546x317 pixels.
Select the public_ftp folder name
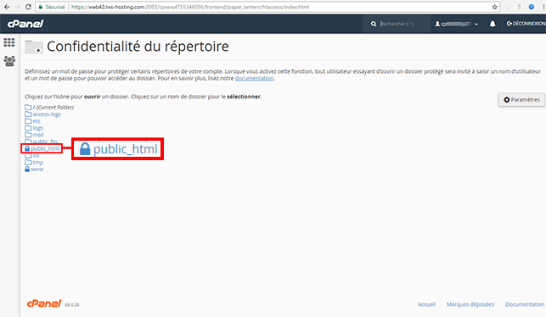[x=45, y=141]
